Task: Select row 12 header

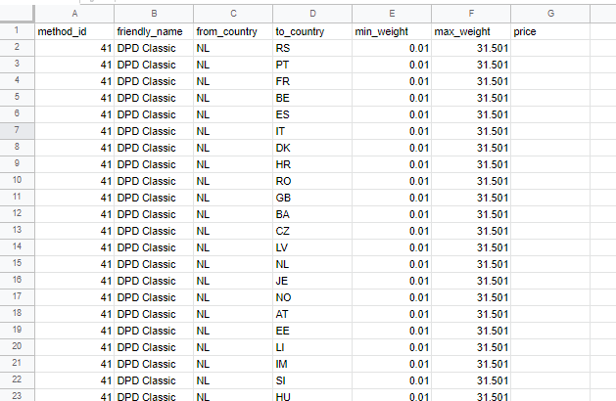Action: [x=17, y=214]
